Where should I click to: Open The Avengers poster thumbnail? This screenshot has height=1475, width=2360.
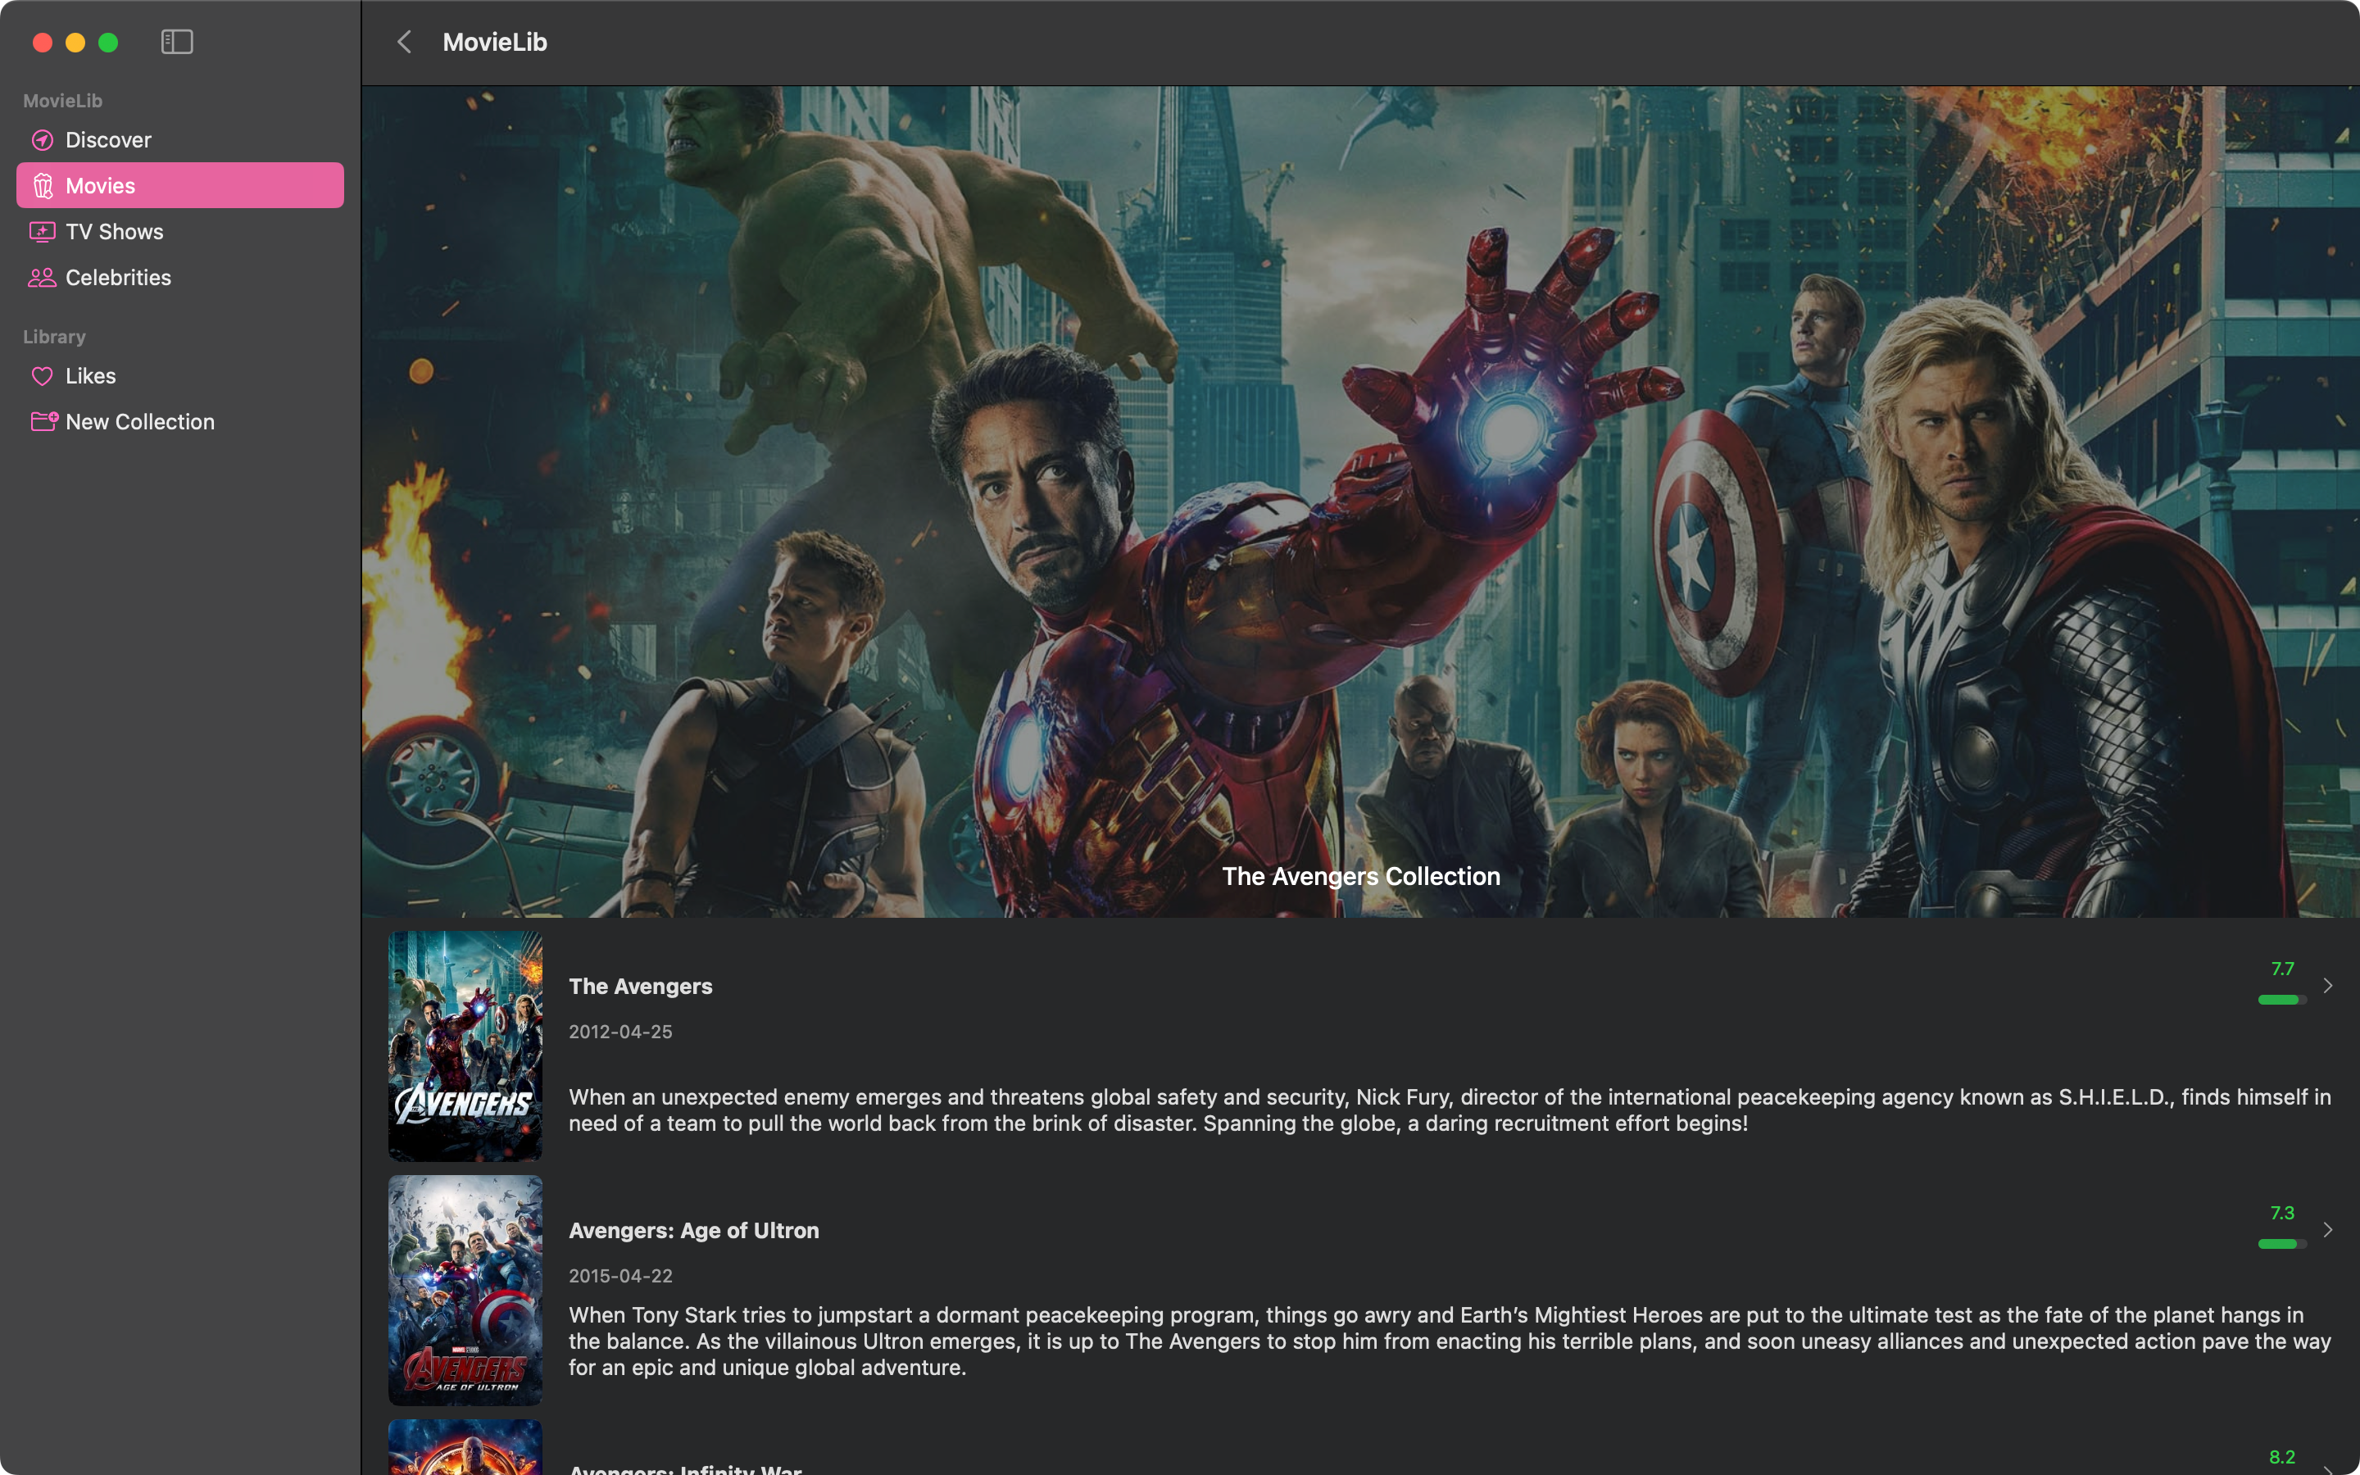point(465,1046)
